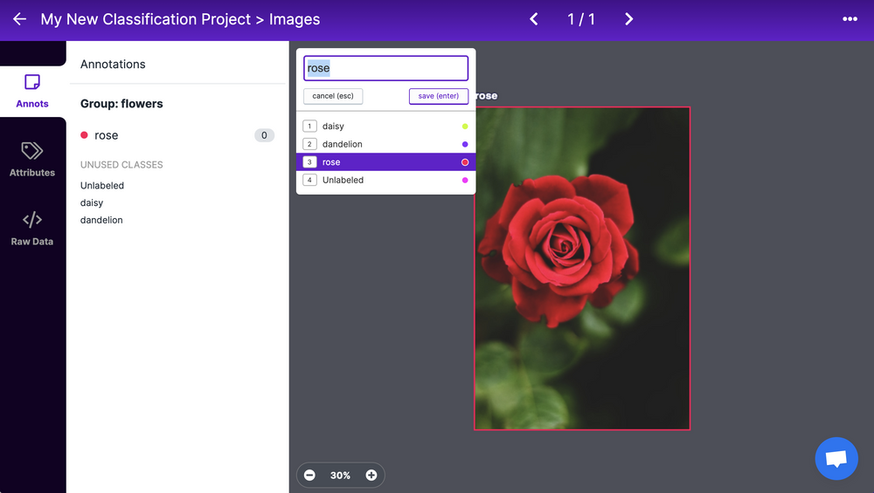This screenshot has width=874, height=493.
Task: Zoom in with the plus icon
Action: 371,476
